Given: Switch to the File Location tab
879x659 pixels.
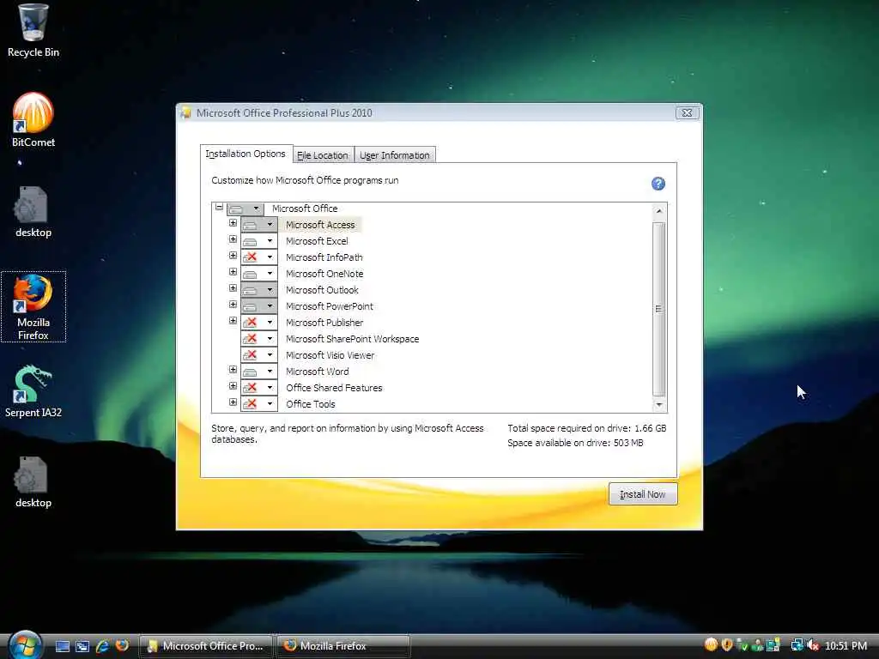Looking at the screenshot, I should pyautogui.click(x=323, y=155).
